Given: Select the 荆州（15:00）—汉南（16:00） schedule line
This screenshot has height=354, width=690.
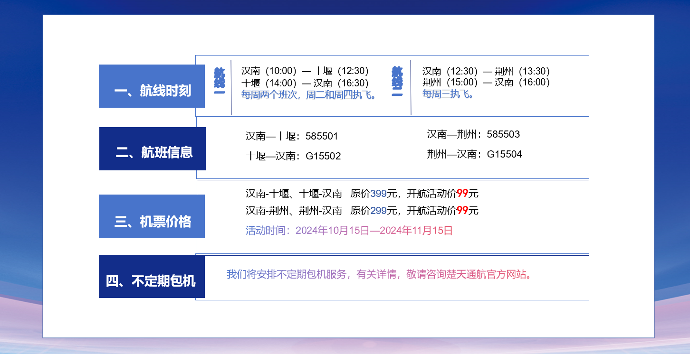Looking at the screenshot, I should click(487, 82).
